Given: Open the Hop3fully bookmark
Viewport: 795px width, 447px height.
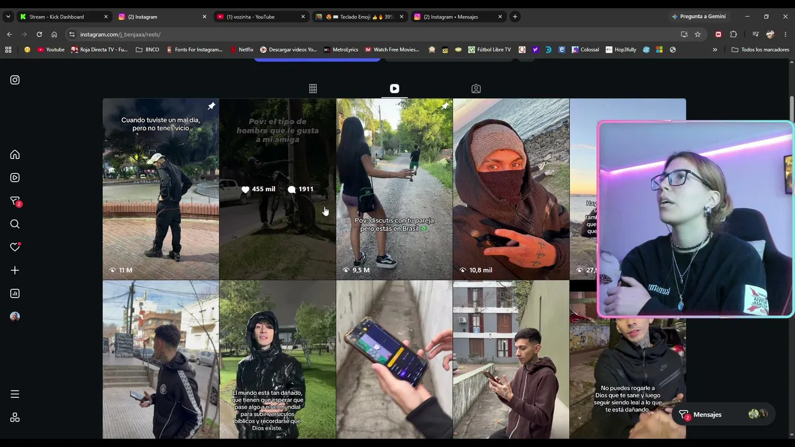Looking at the screenshot, I should click(x=621, y=50).
